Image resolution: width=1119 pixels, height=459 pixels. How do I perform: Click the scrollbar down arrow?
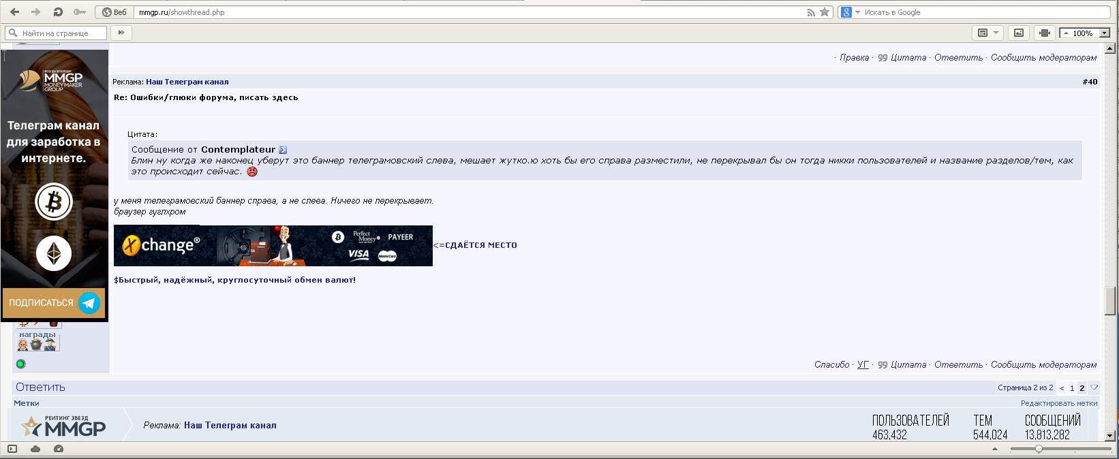(1110, 436)
